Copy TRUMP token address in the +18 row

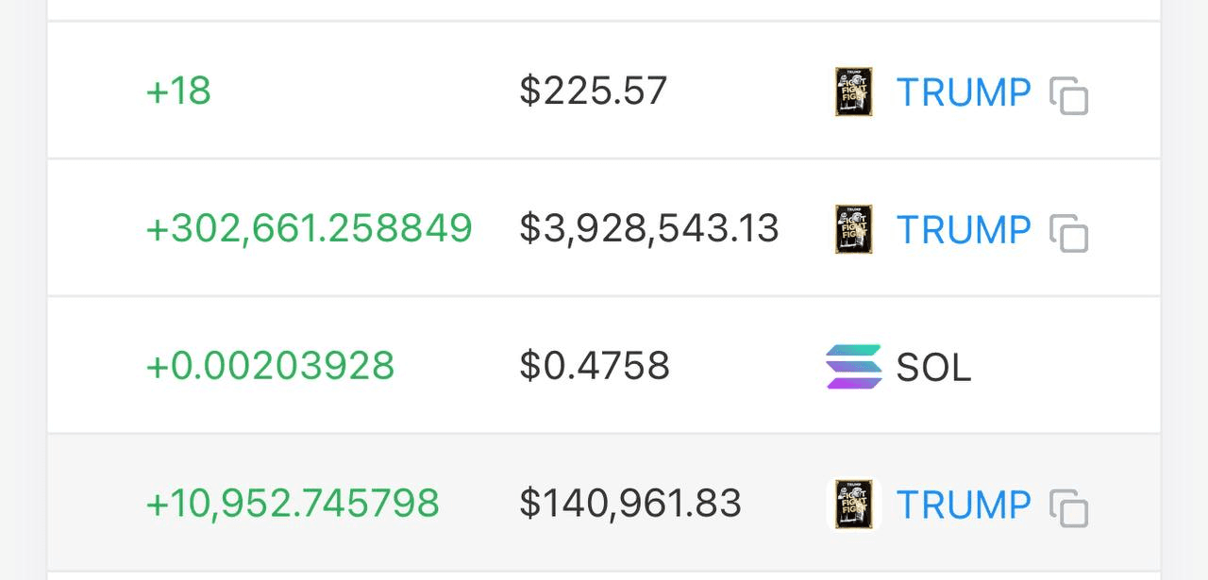tap(1069, 95)
